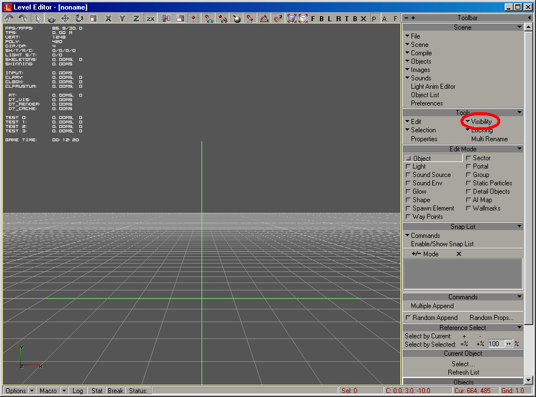The width and height of the screenshot is (536, 397).
Task: Collapse the Reference Select panel arrow
Action: tap(519, 328)
